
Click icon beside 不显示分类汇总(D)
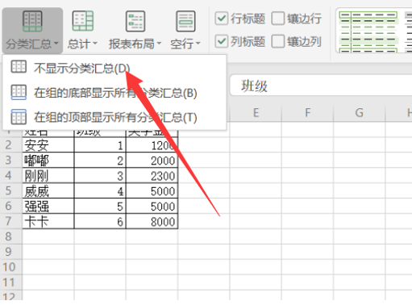click(x=19, y=67)
